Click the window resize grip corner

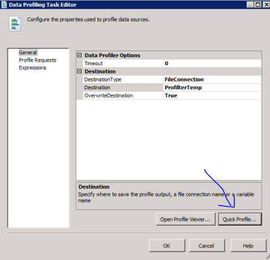coord(268,257)
